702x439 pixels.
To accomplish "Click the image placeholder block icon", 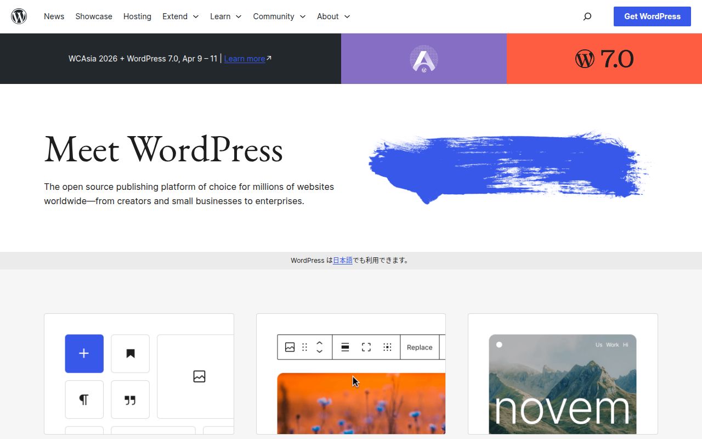I will pos(199,376).
